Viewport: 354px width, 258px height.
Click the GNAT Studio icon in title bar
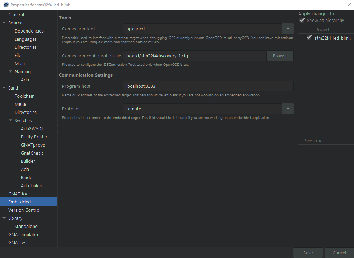coord(6,5)
